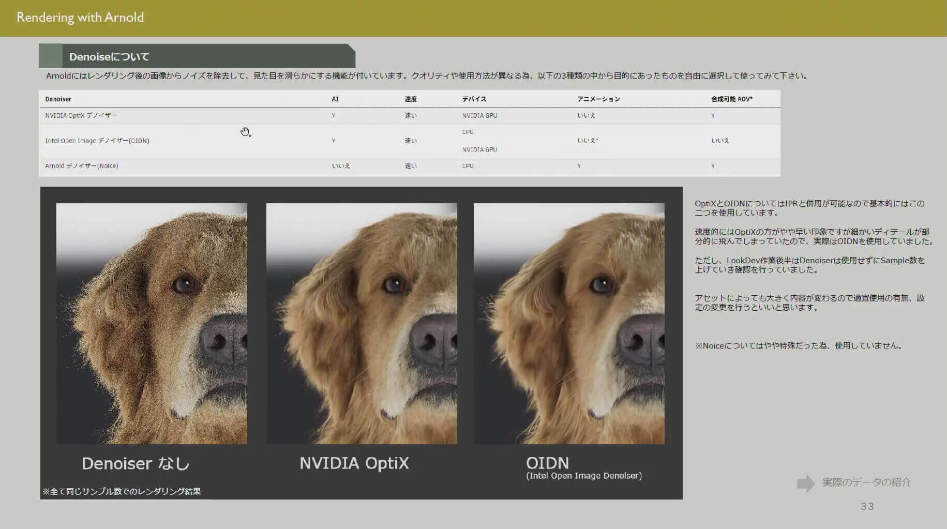Screen dimensions: 947x529
Task: Click the 'アニメーション' column header
Action: click(x=598, y=99)
